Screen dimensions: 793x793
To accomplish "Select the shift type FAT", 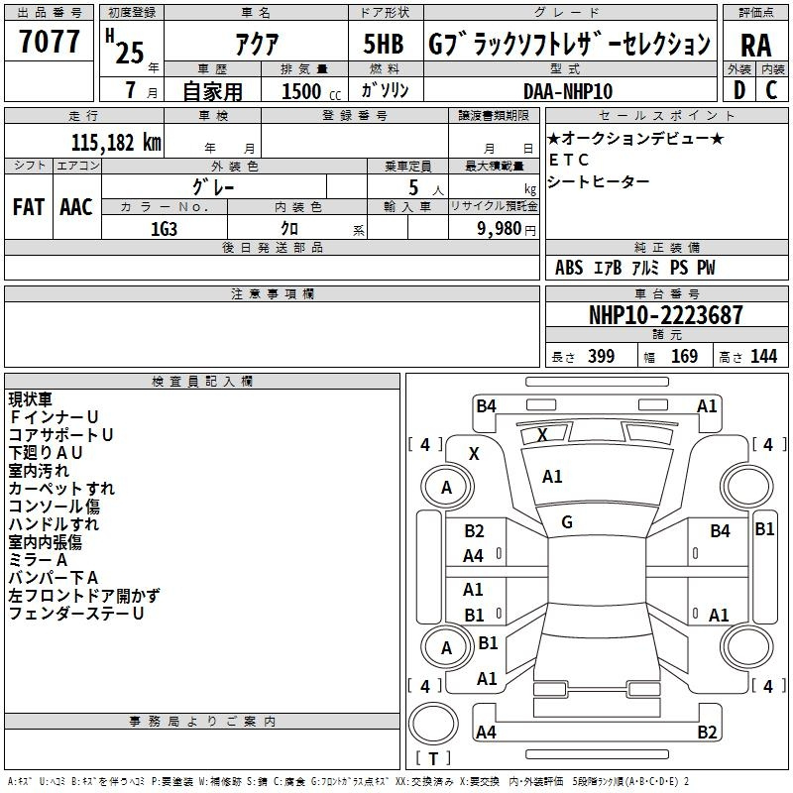I will (29, 207).
